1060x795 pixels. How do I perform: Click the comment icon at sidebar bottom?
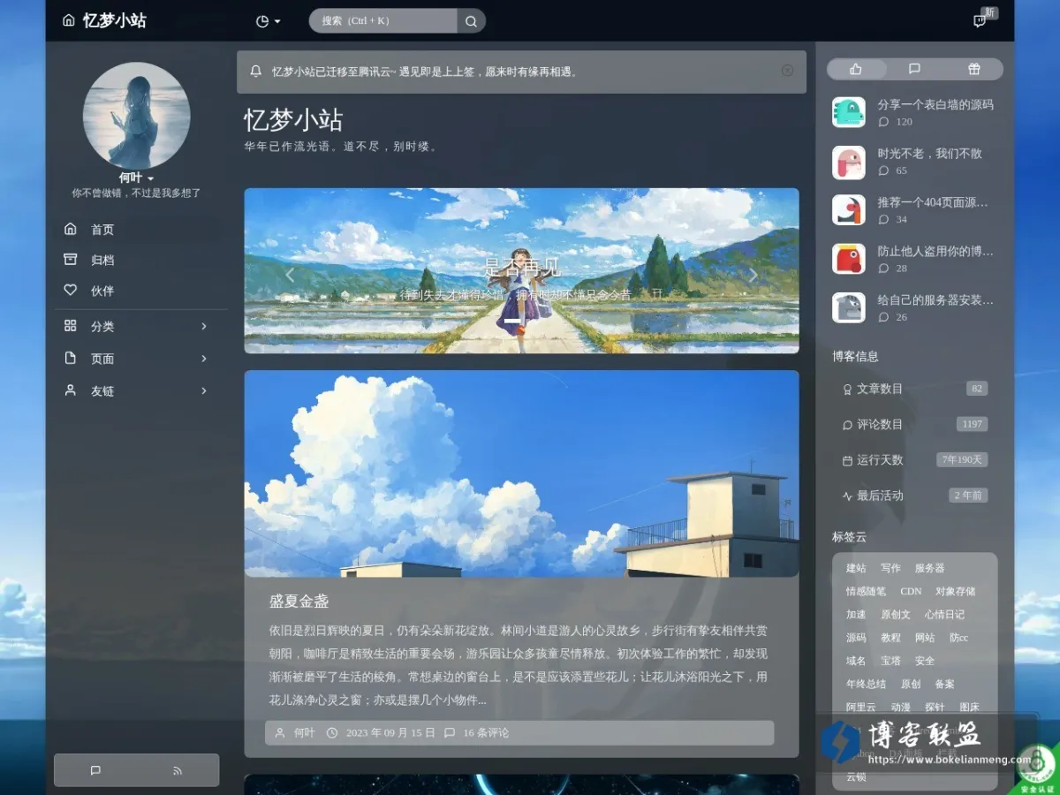[95, 770]
